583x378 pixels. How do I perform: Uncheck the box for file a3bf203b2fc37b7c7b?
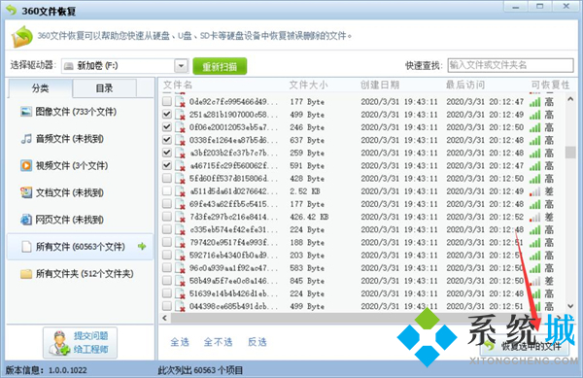(167, 153)
